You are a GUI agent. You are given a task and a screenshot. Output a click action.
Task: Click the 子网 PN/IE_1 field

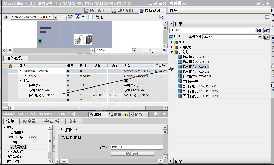(x=137, y=147)
